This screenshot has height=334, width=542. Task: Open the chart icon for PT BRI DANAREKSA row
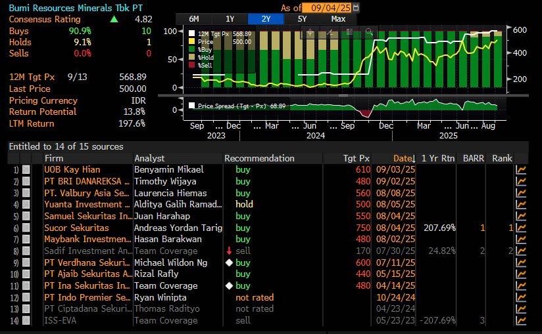click(521, 181)
